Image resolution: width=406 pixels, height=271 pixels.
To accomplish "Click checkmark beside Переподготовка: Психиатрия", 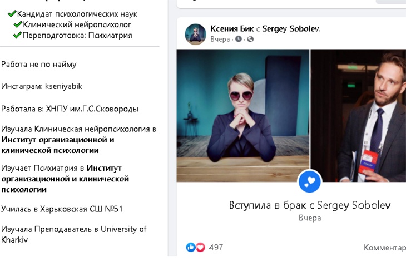I will coord(18,36).
